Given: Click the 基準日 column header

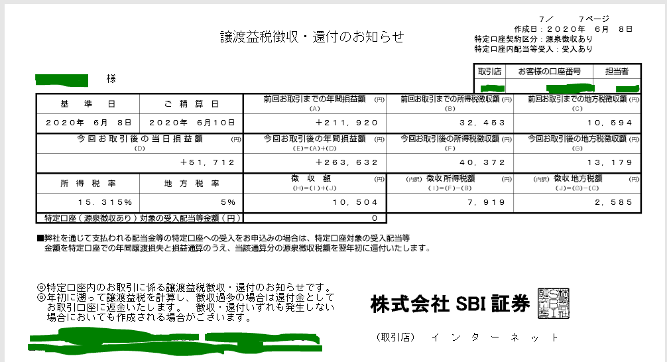Looking at the screenshot, I should pyautogui.click(x=88, y=104).
